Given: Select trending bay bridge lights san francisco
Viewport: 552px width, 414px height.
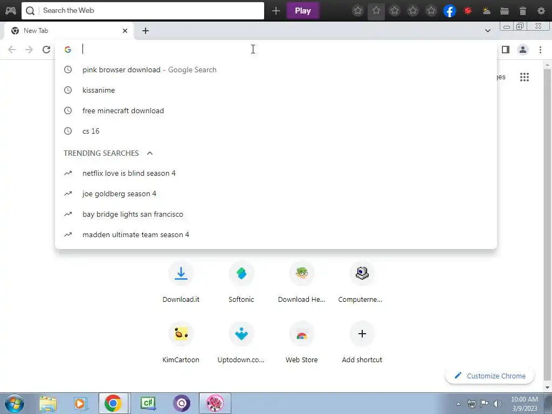Looking at the screenshot, I should pyautogui.click(x=276, y=214).
